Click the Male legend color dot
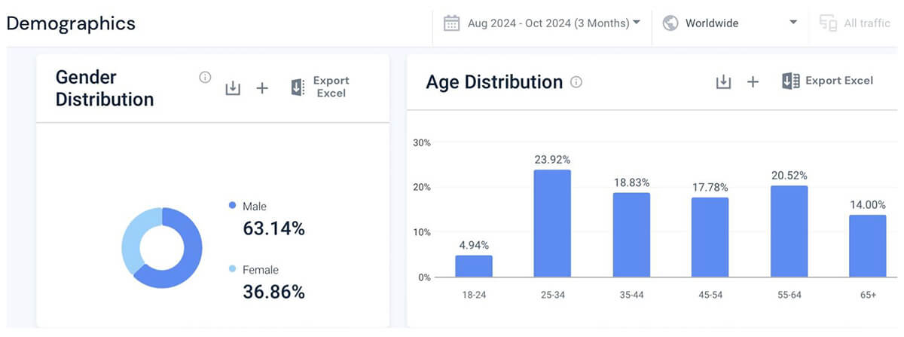904x337 pixels. pos(232,205)
